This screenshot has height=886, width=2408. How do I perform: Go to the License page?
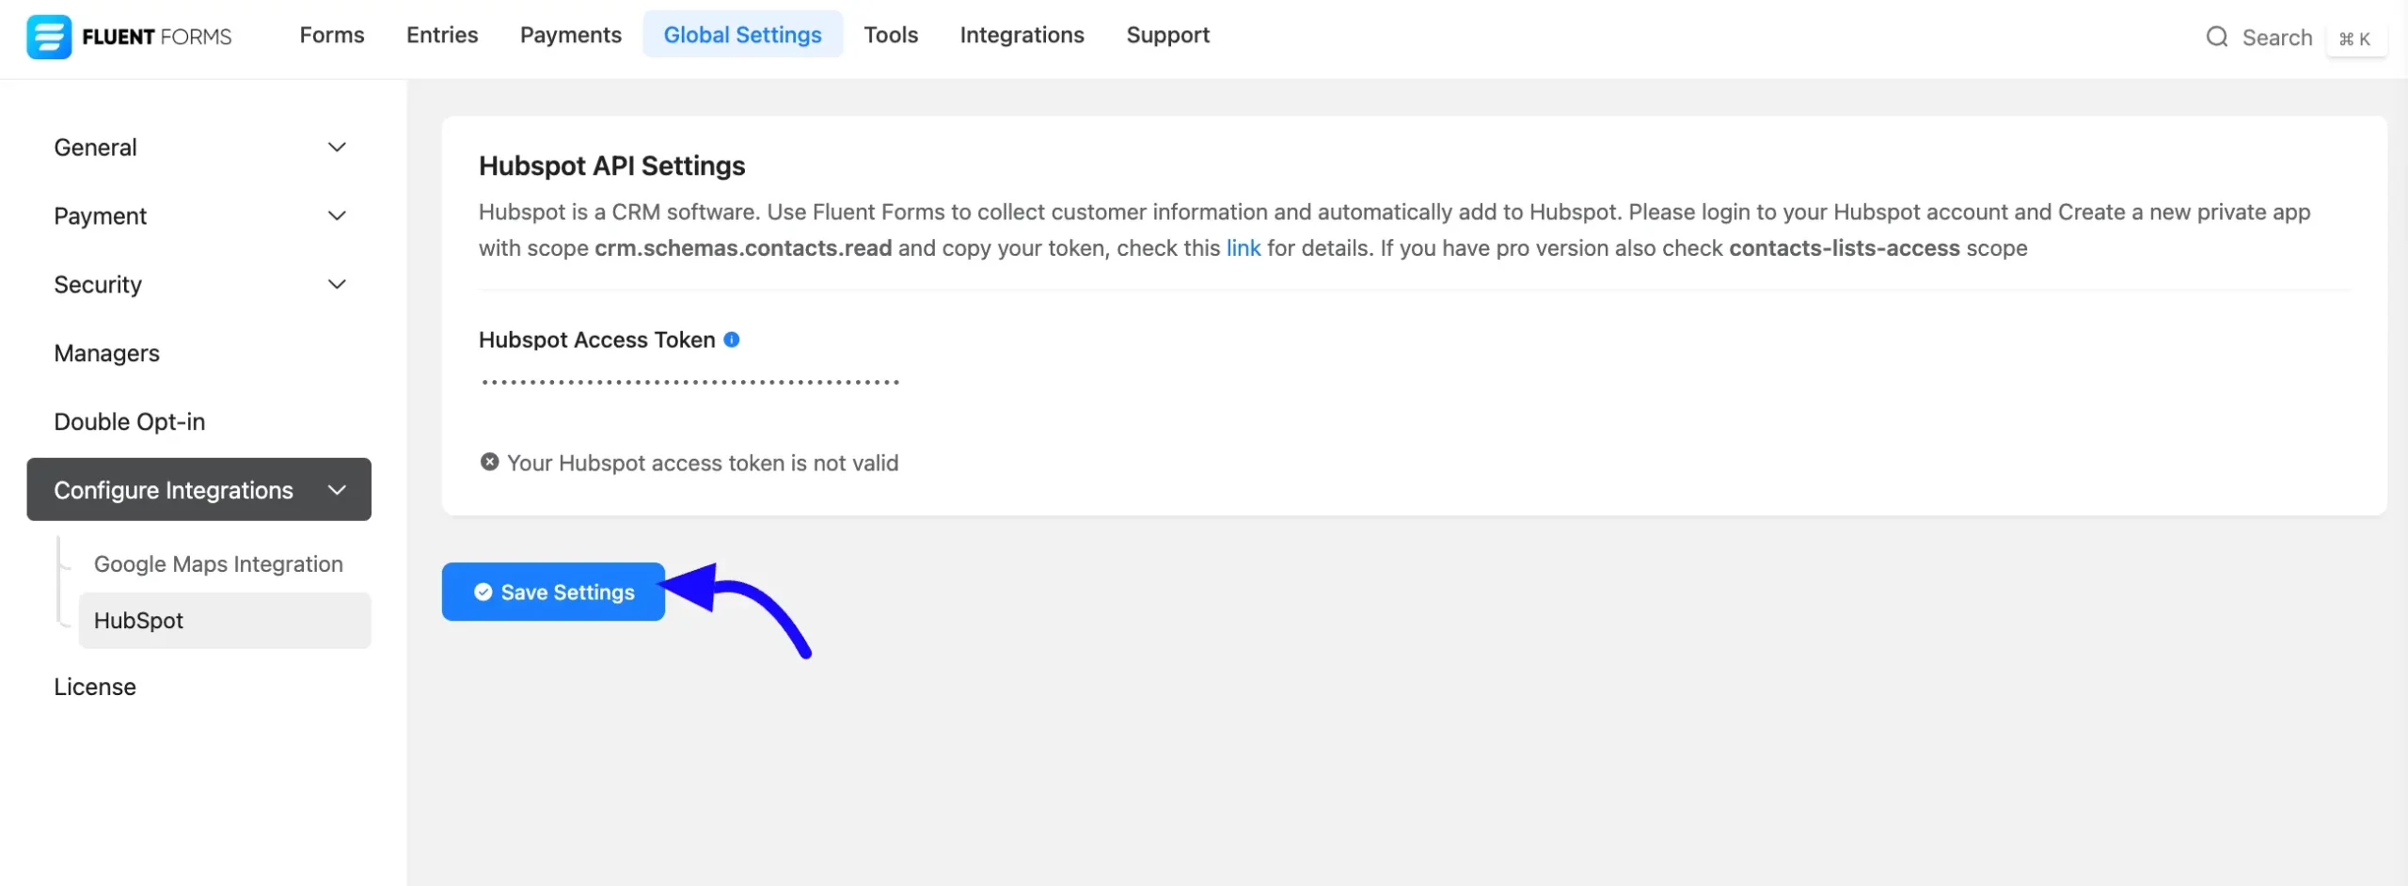pos(94,687)
